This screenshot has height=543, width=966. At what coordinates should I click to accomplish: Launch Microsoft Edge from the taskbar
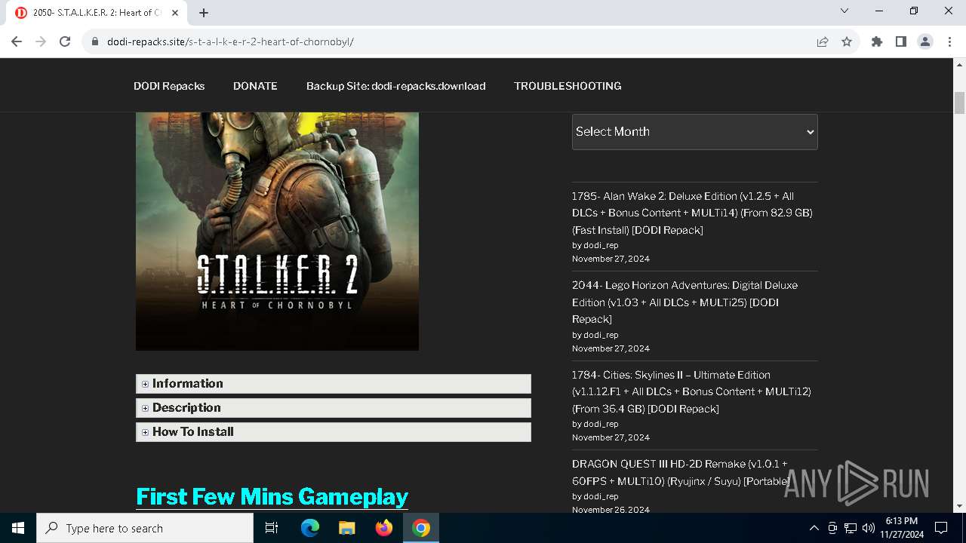pos(310,528)
